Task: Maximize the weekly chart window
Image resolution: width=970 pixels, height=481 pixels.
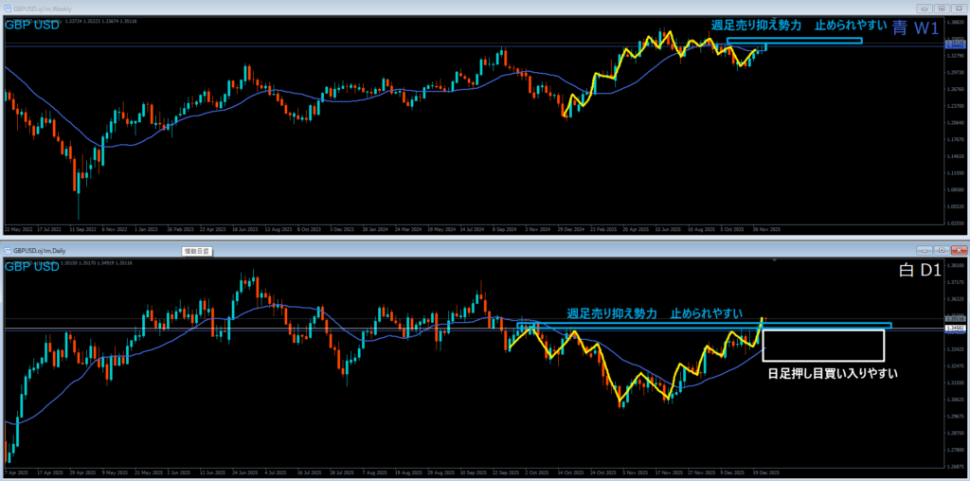Action: pyautogui.click(x=942, y=8)
